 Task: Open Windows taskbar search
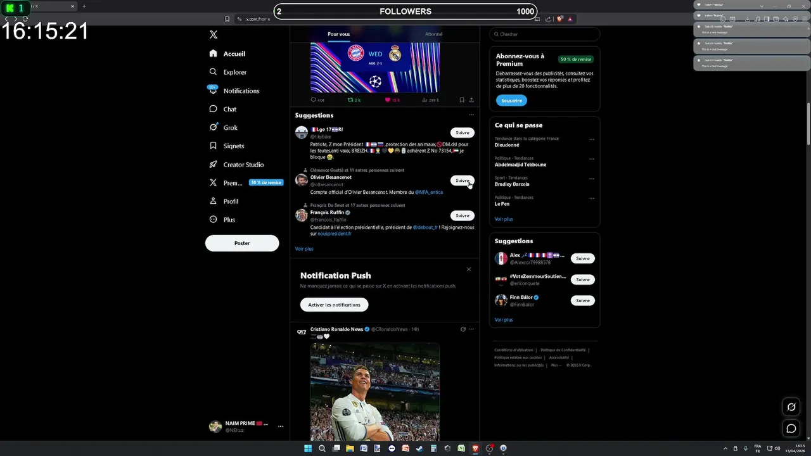[x=322, y=448]
